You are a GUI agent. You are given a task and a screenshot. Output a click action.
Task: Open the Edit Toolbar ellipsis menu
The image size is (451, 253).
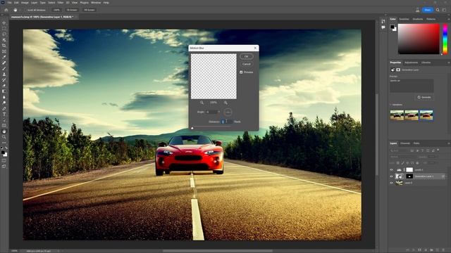pyautogui.click(x=4, y=143)
